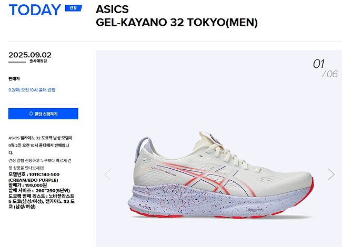Open the 9.2(화) 오전 10시 폴더 런칭 link

(32, 90)
